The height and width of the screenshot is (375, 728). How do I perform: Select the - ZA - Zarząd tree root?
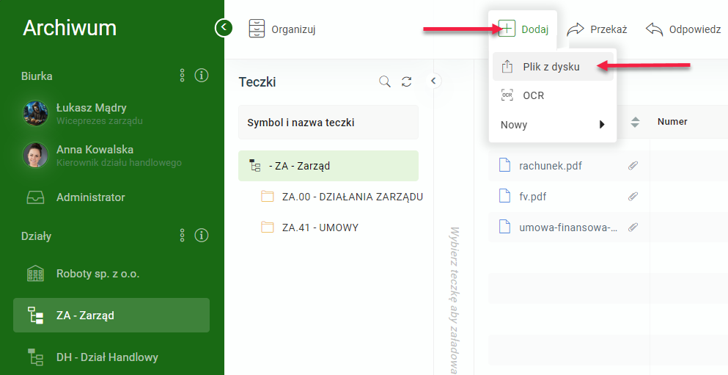(x=328, y=165)
